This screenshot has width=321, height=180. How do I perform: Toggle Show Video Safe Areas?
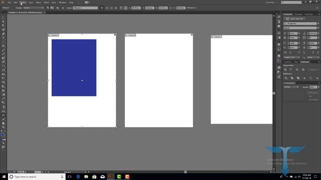[x=116, y=8]
